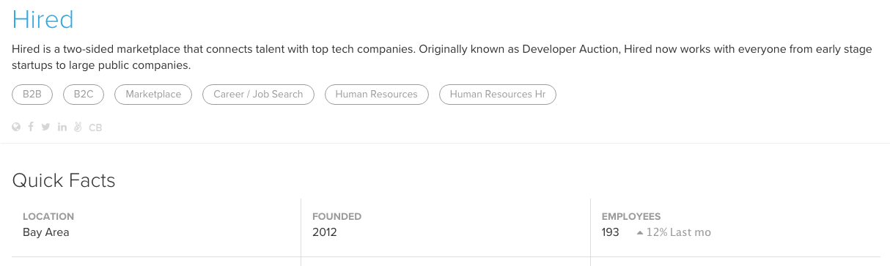The height and width of the screenshot is (266, 890).
Task: Click the Hired company title
Action: [x=43, y=20]
